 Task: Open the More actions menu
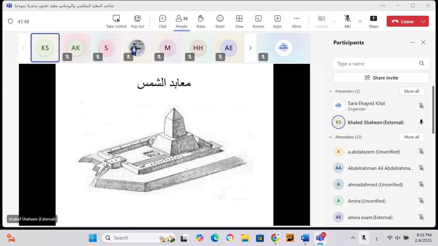297,22
